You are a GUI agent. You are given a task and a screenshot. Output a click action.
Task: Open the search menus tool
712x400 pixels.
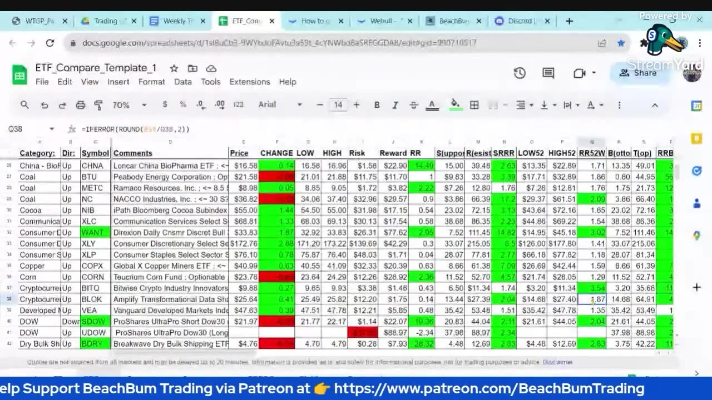point(24,104)
